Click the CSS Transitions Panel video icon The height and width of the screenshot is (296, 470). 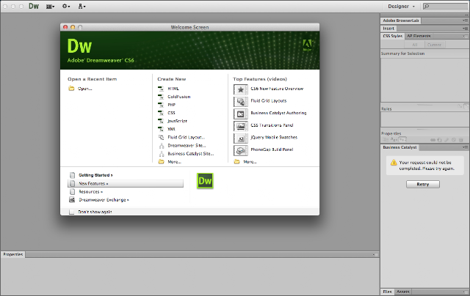coord(241,126)
